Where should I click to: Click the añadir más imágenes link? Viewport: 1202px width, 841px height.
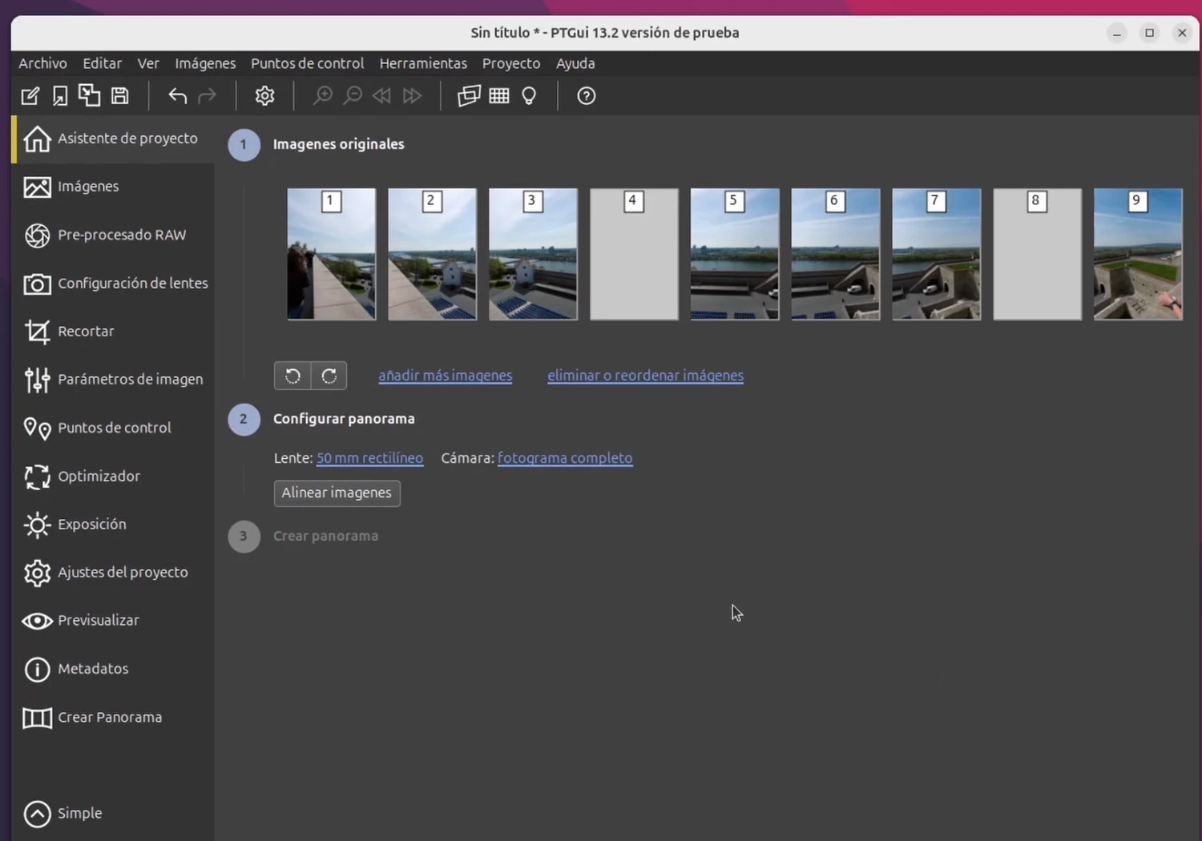(x=445, y=376)
